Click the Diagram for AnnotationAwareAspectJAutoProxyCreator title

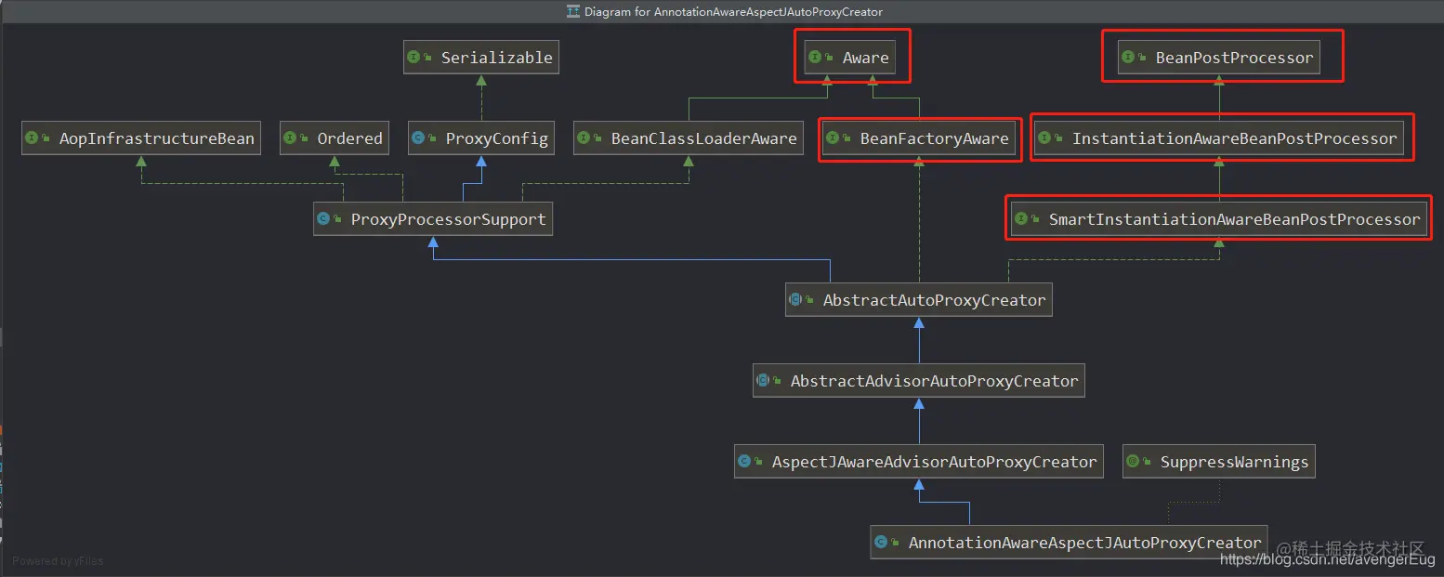tap(733, 12)
